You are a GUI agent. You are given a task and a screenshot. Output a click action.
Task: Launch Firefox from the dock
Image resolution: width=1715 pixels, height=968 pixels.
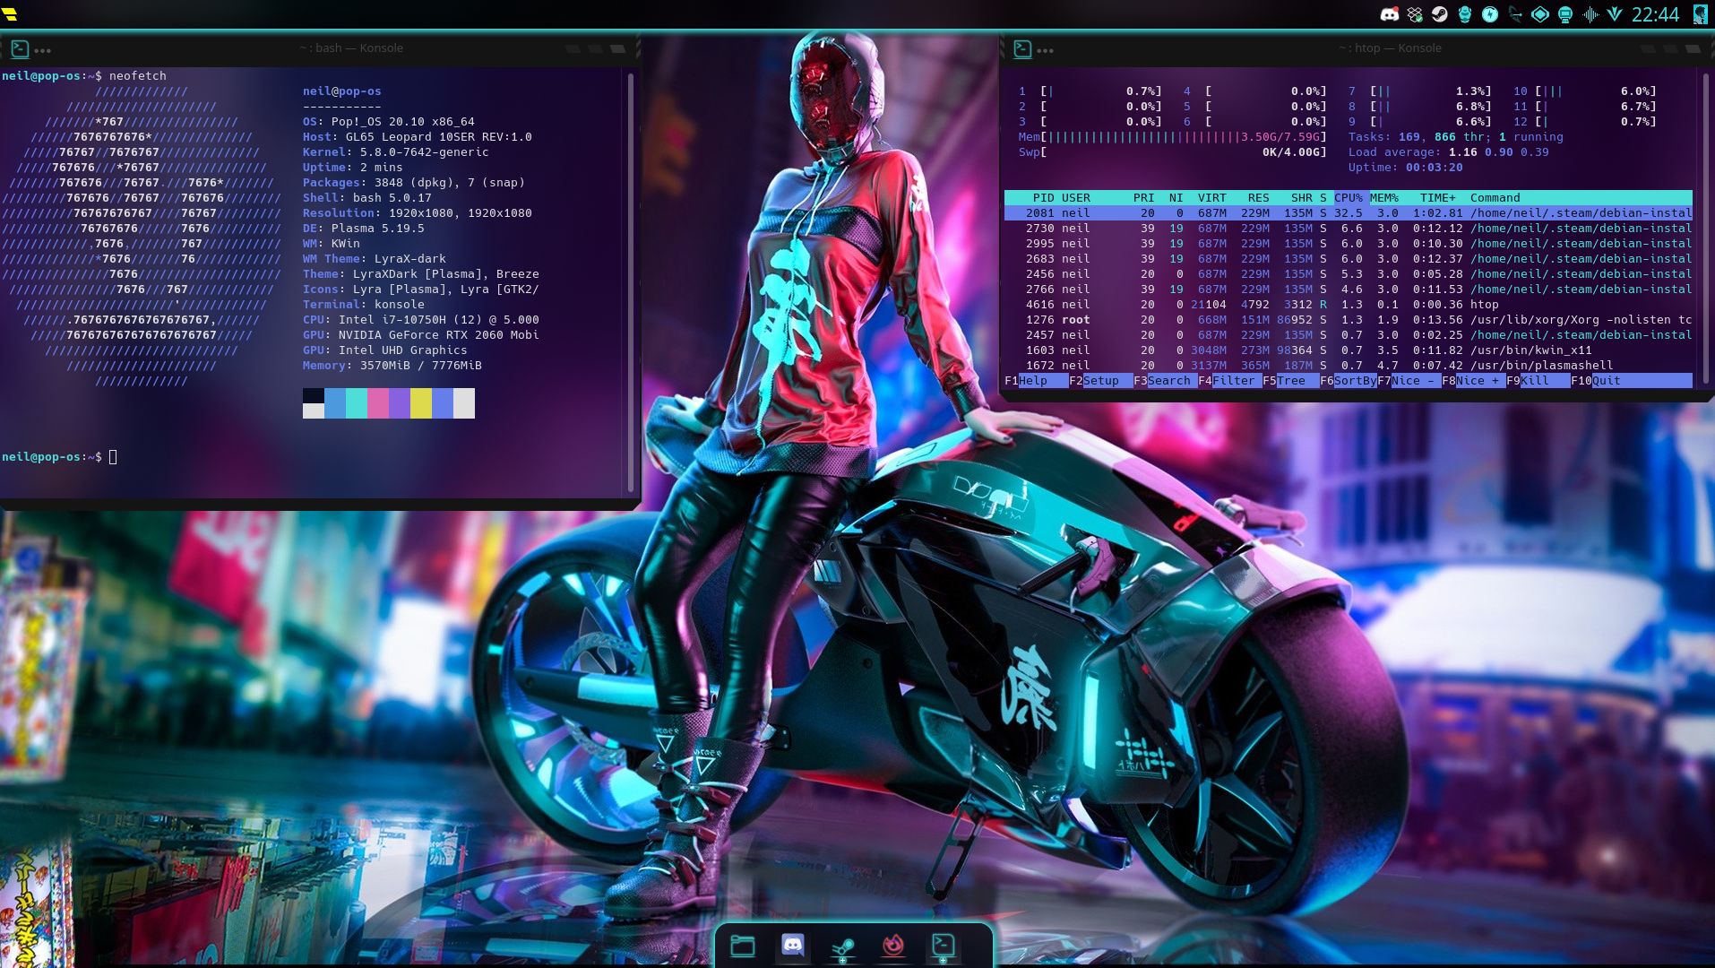[892, 946]
